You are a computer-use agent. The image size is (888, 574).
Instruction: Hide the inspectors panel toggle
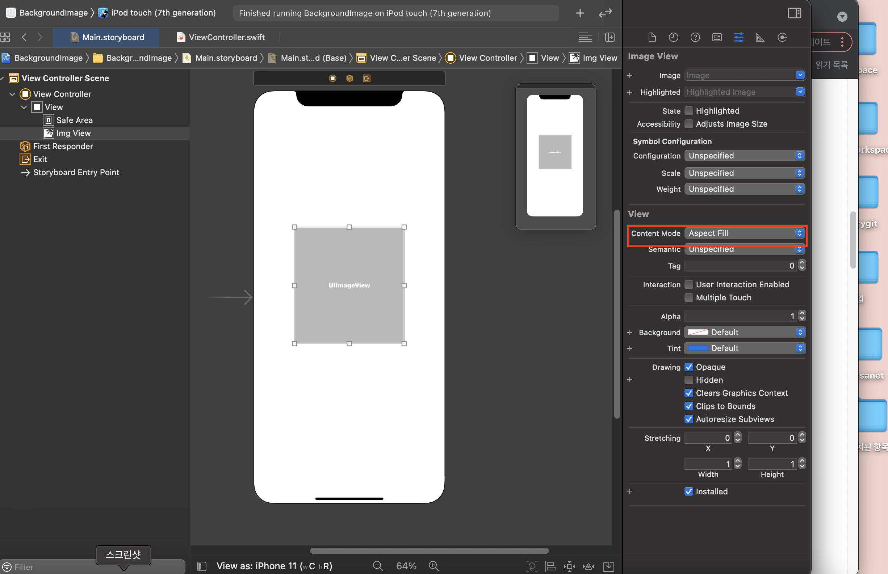point(794,13)
